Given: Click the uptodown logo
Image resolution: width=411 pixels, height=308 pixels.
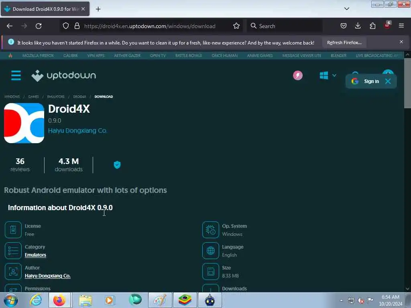Looking at the screenshot, I should coord(64,76).
